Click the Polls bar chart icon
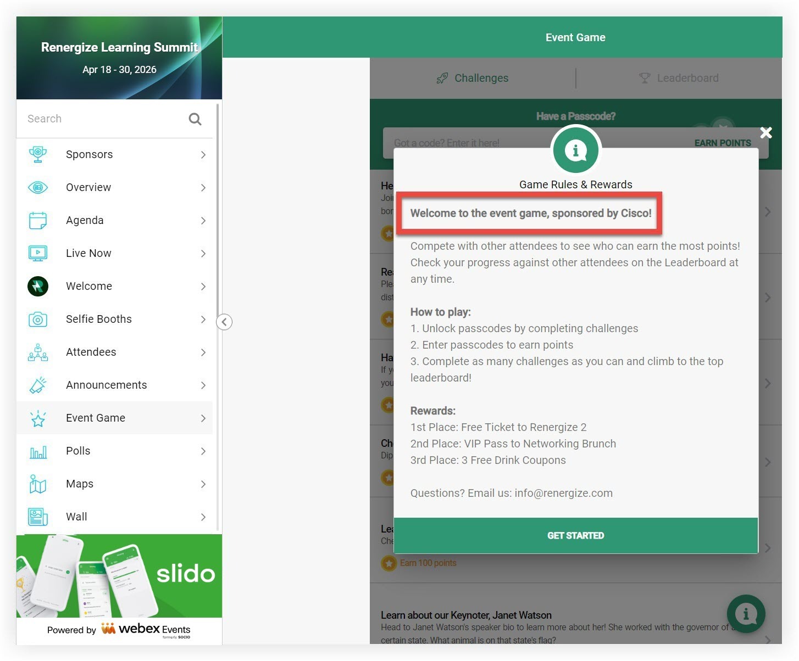The height and width of the screenshot is (661, 799). click(38, 452)
